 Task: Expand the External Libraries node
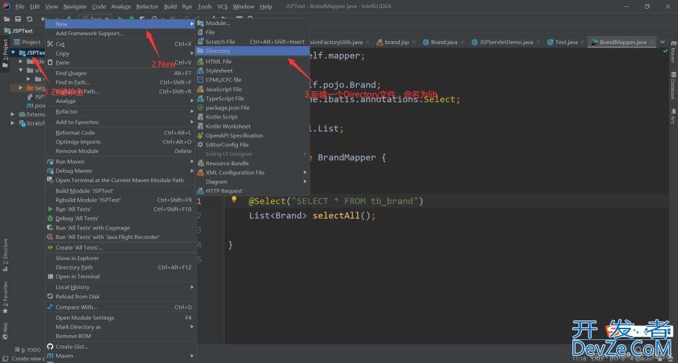click(x=13, y=114)
